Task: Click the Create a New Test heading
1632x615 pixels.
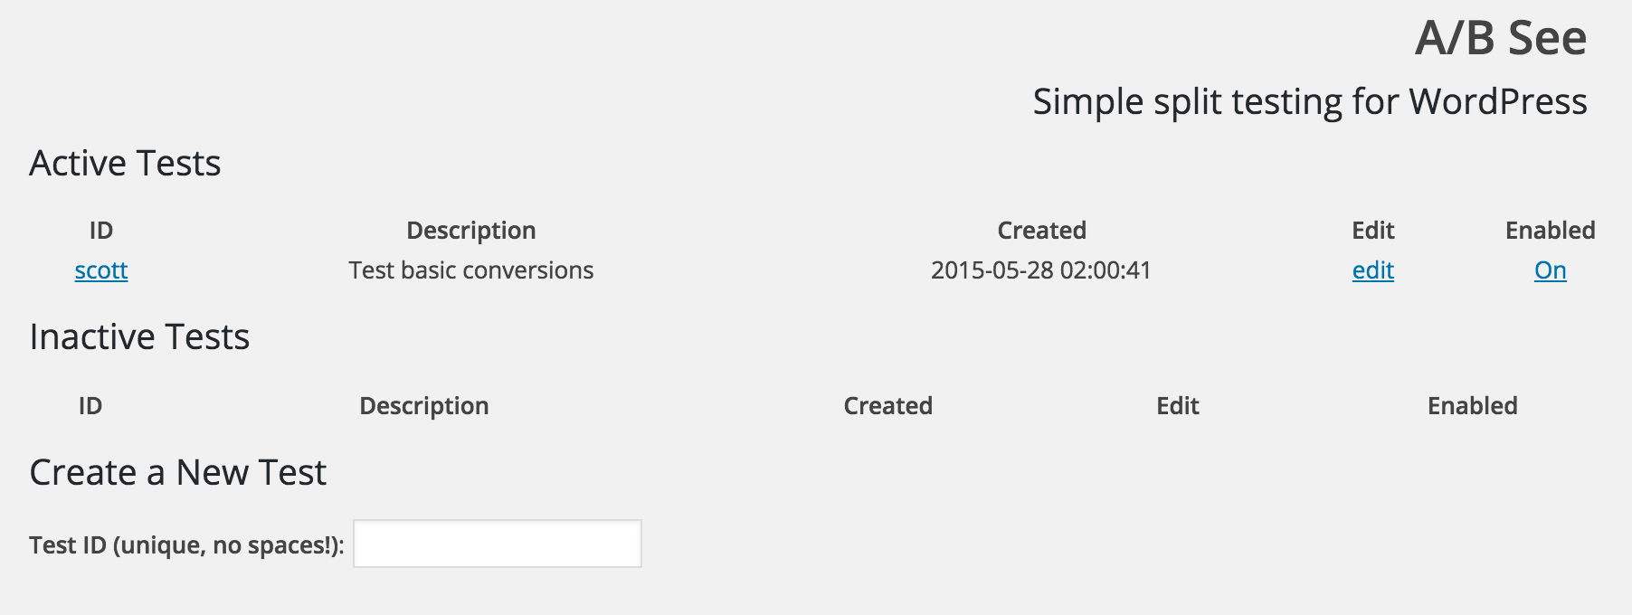Action: 177,473
